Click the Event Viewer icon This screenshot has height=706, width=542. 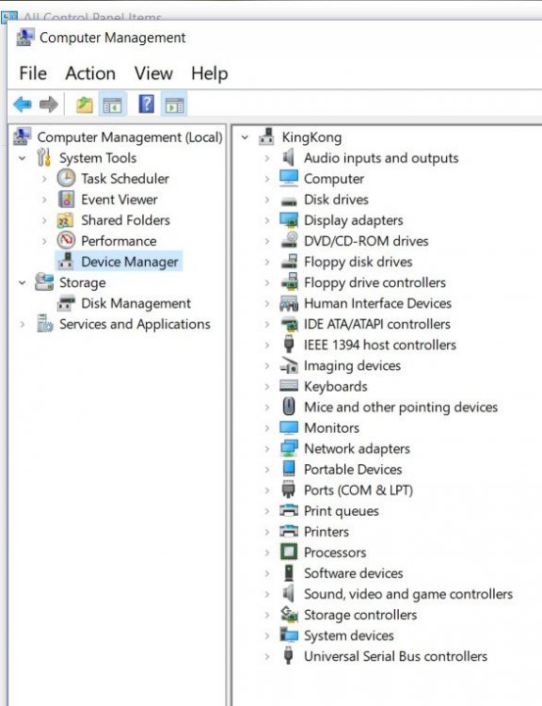[x=66, y=199]
